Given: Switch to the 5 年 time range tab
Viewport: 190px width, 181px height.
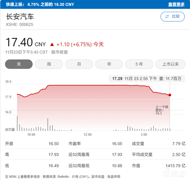Looking at the screenshot, I should pos(139,64).
